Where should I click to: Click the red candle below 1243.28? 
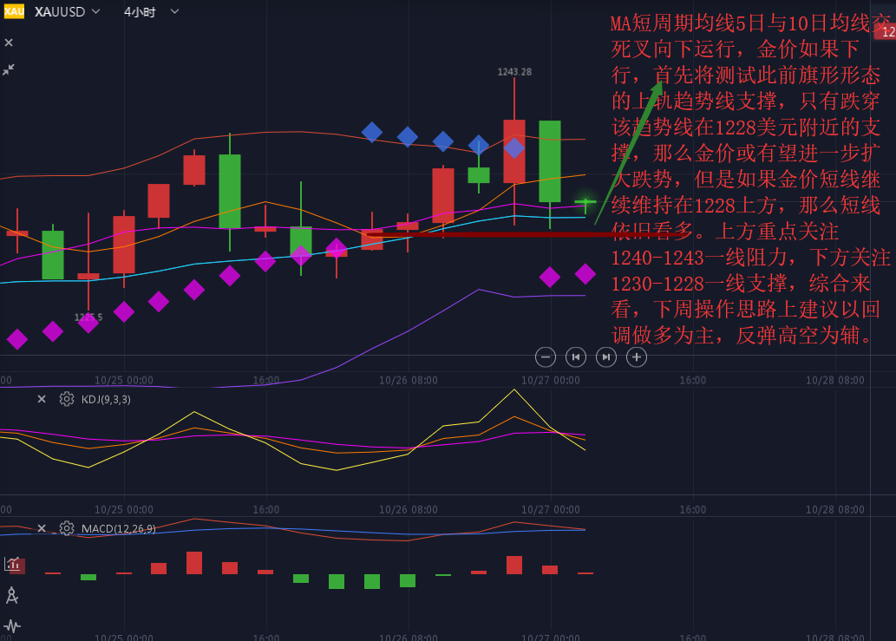[x=514, y=152]
